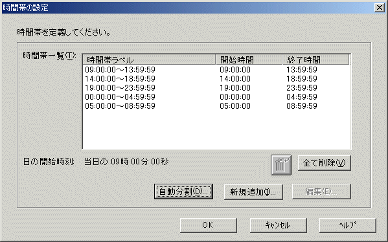Click end time cell 13:59:59
This screenshot has height=242, width=388.
click(x=302, y=70)
